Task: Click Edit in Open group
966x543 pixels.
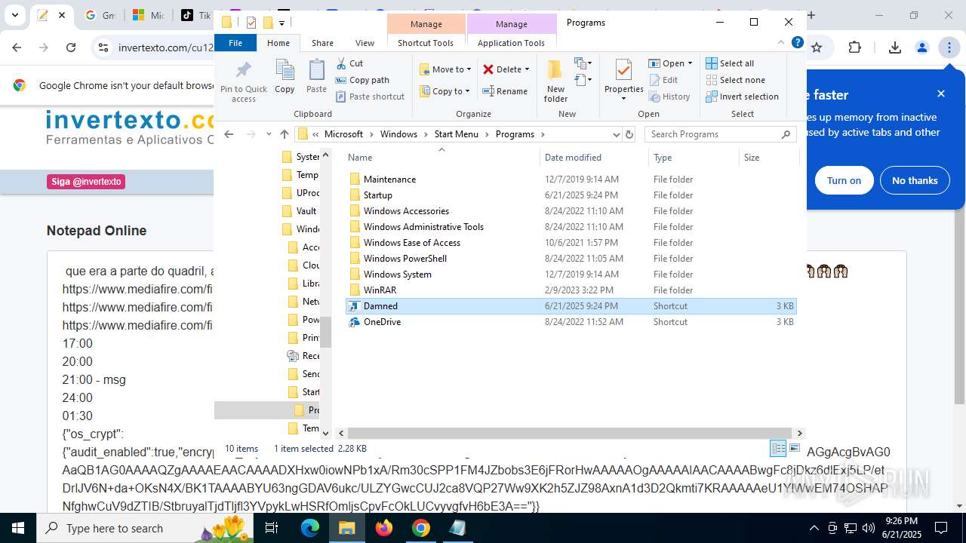Action: point(663,80)
